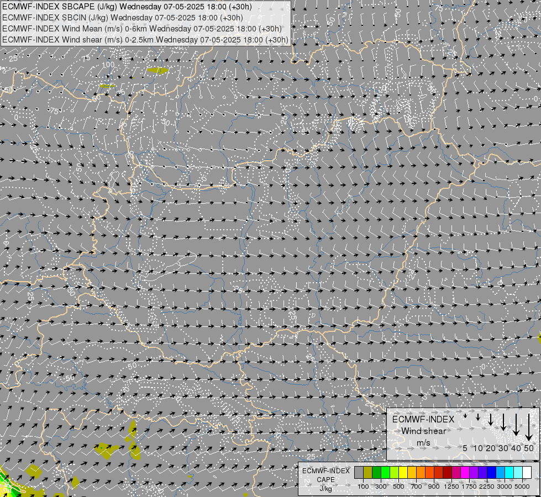Click the 20 m/s wind shear legend arrow
541x497 pixels.
[x=491, y=419]
